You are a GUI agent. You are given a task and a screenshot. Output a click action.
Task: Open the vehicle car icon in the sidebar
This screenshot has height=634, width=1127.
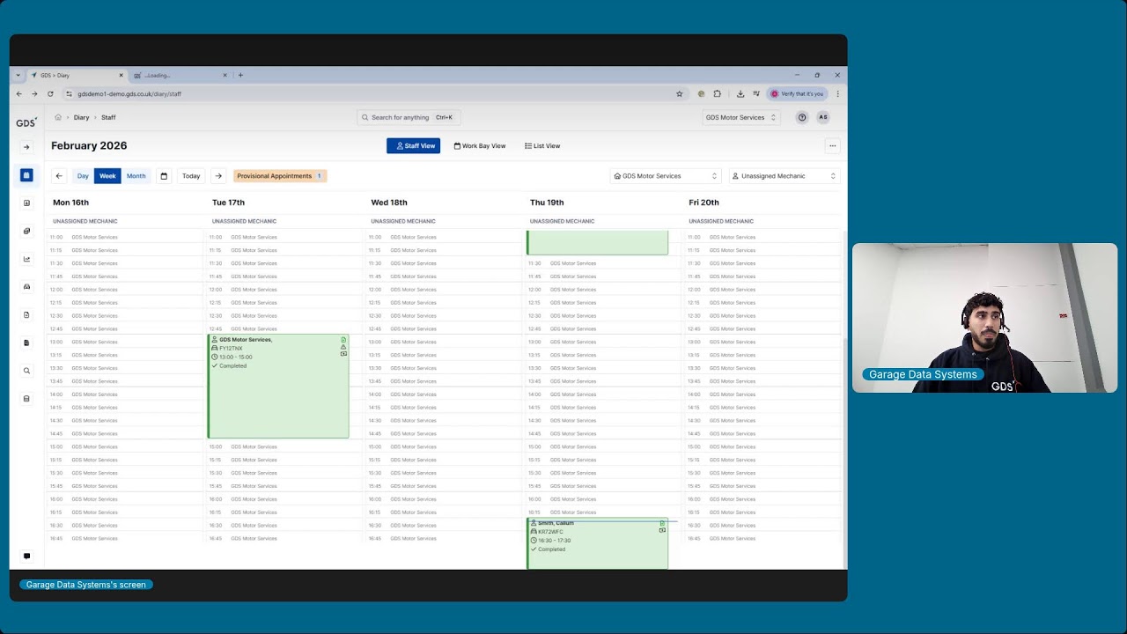click(x=26, y=287)
